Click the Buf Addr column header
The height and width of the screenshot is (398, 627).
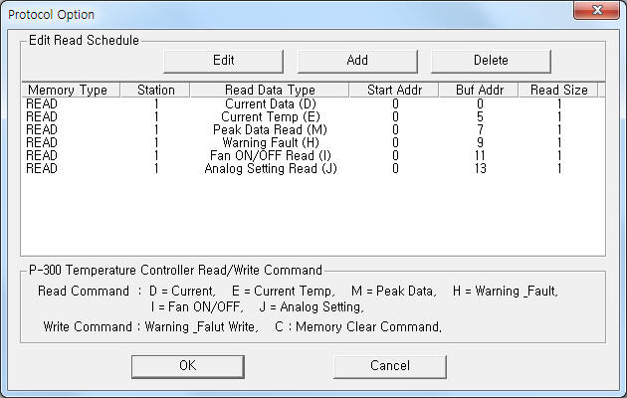pyautogui.click(x=479, y=90)
